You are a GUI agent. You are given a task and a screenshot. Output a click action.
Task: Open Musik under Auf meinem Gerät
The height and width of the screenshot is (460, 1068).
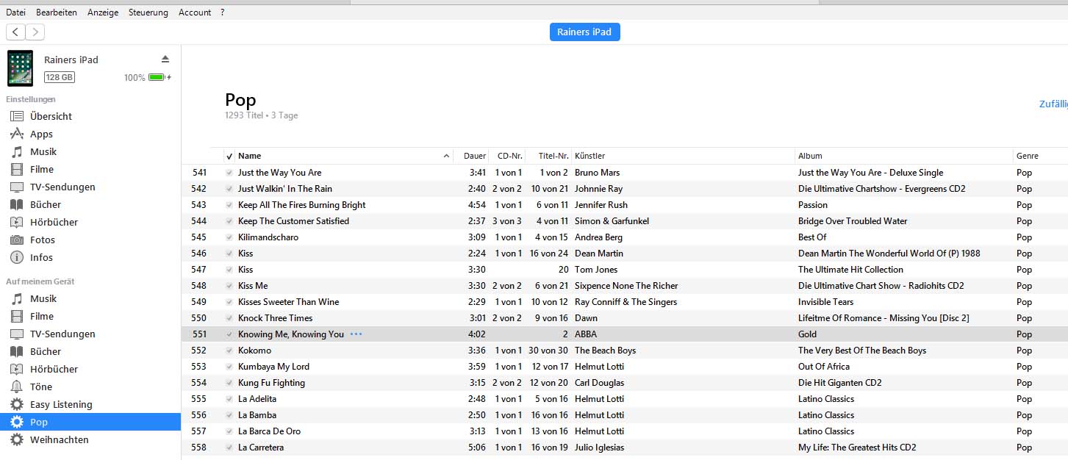click(x=43, y=298)
